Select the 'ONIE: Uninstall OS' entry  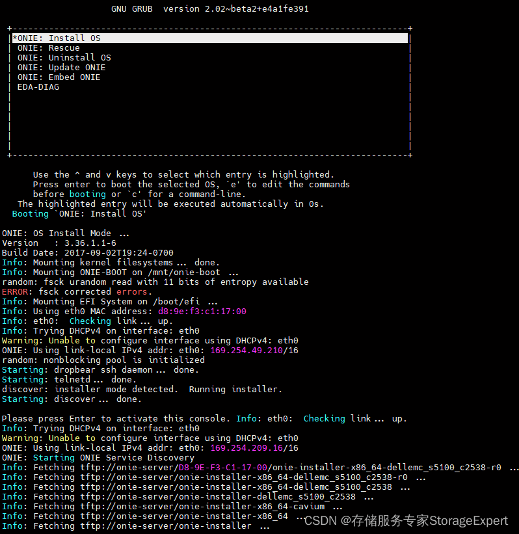pos(64,57)
